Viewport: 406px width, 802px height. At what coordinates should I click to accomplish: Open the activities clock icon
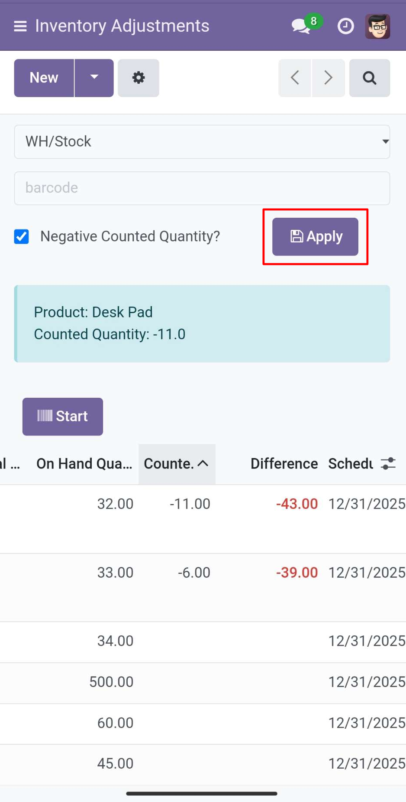tap(345, 26)
